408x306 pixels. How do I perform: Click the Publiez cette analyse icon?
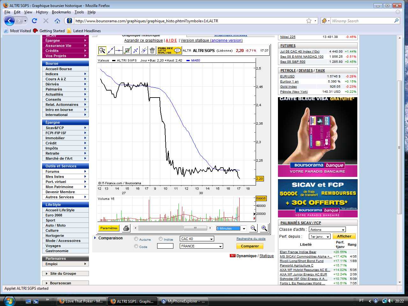click(x=170, y=50)
